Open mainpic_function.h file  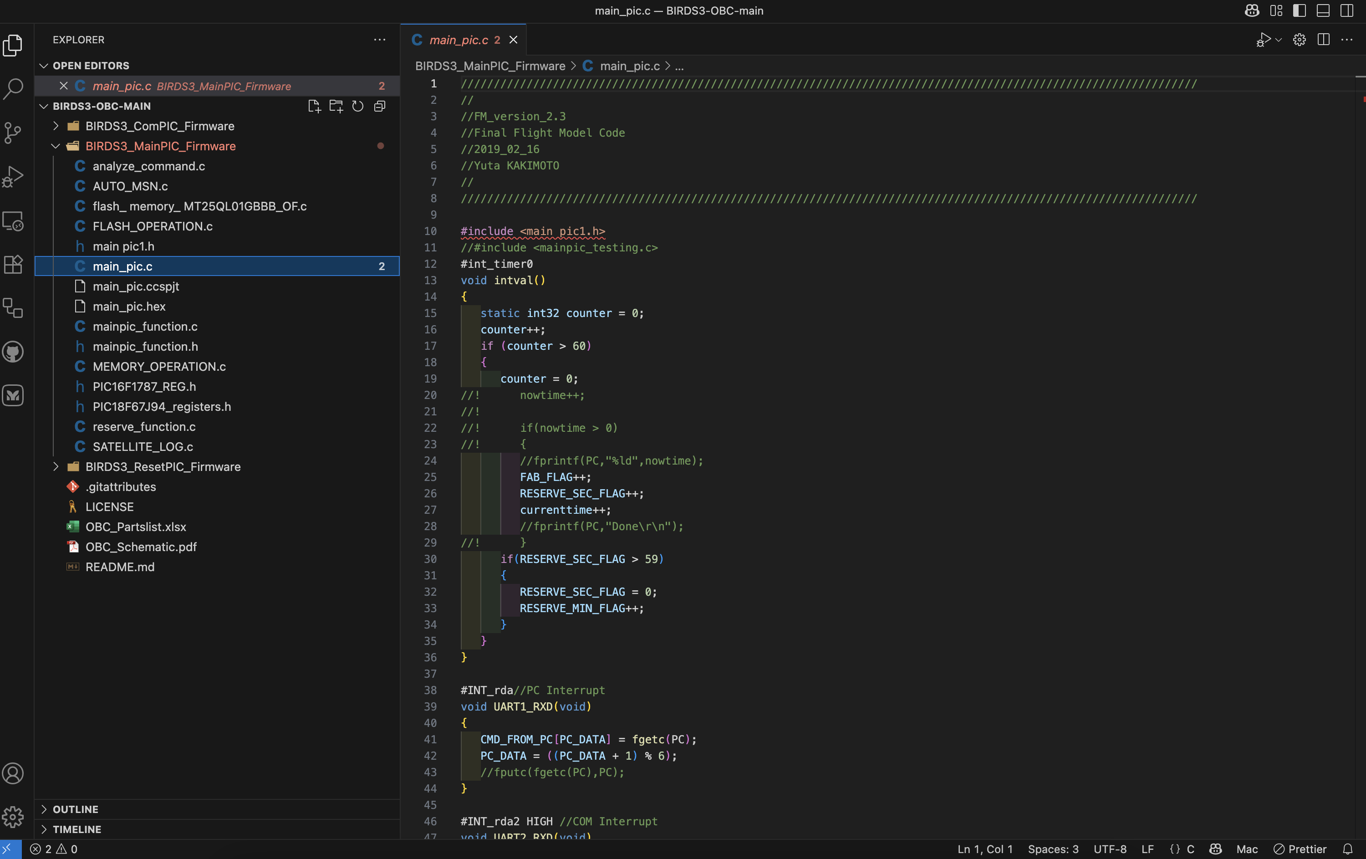click(145, 347)
